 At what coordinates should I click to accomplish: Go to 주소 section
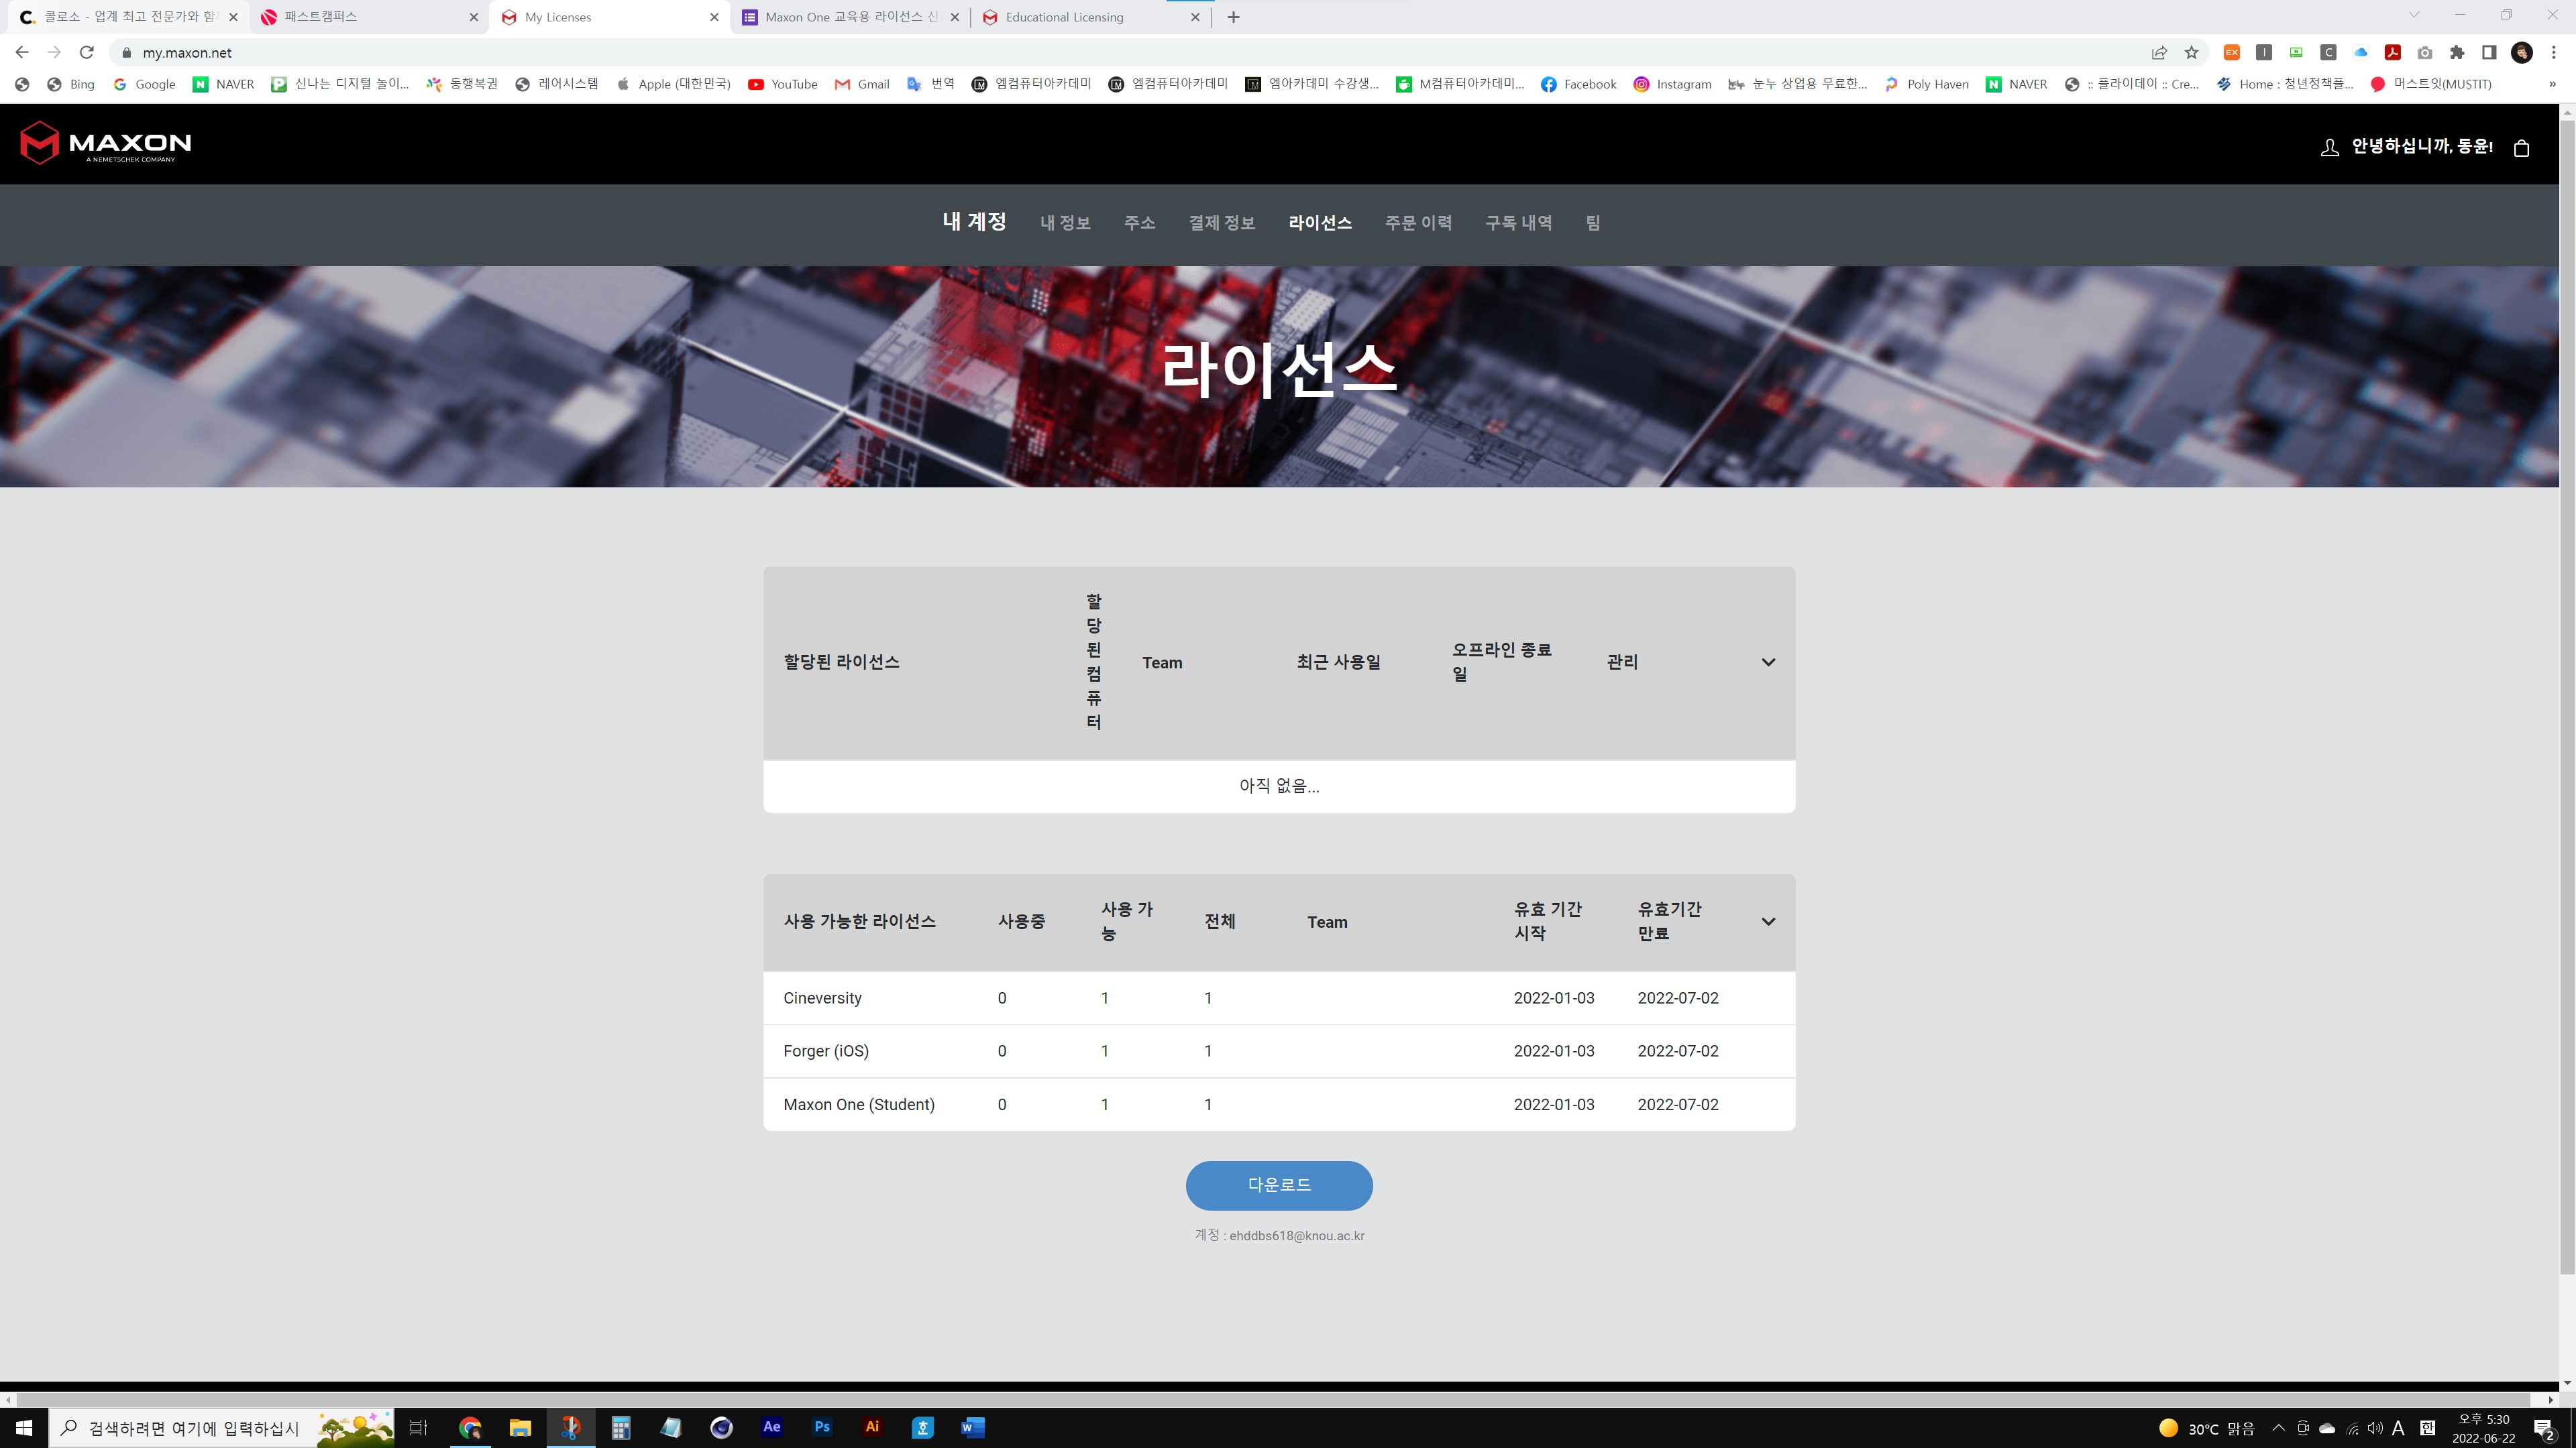[x=1139, y=223]
